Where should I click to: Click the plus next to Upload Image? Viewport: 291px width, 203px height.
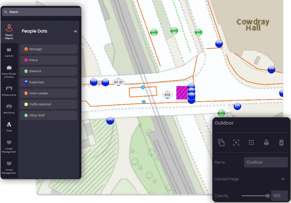[283, 179]
